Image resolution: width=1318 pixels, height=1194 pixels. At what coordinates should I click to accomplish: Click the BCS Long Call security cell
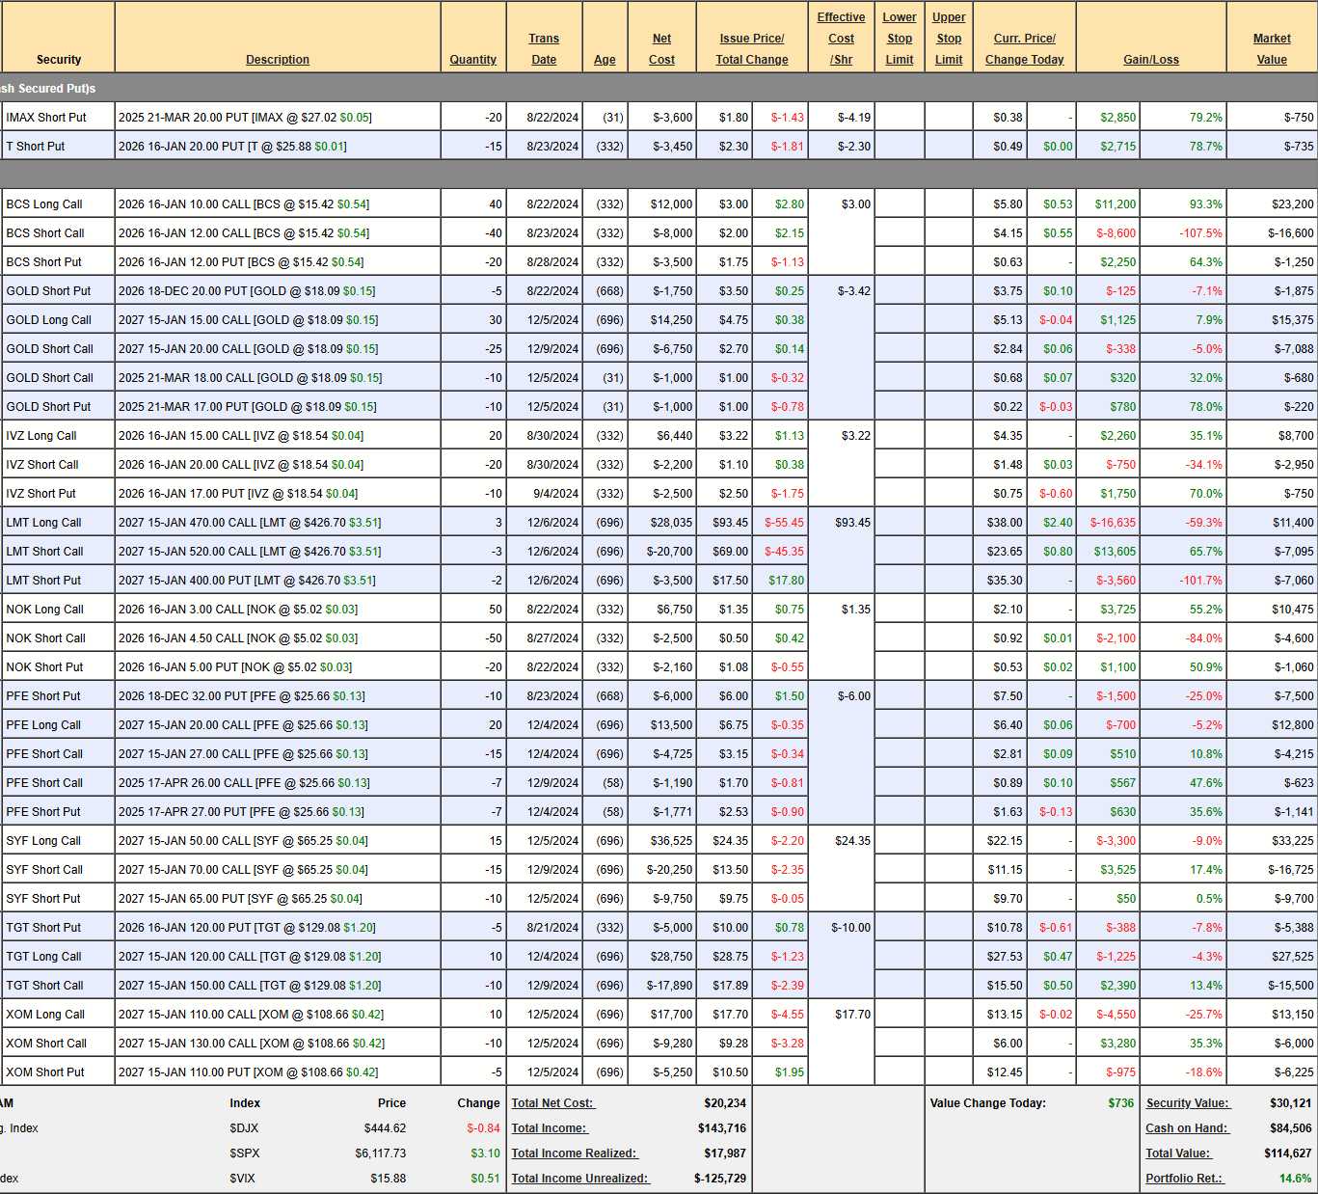click(44, 204)
